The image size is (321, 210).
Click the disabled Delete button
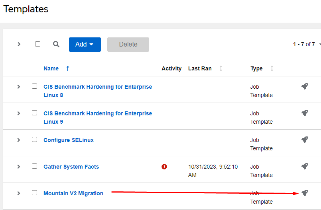click(128, 45)
